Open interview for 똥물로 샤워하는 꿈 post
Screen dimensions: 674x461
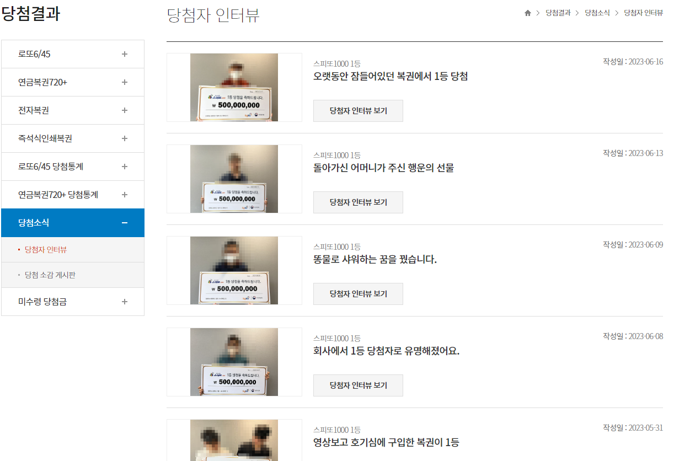(x=358, y=294)
